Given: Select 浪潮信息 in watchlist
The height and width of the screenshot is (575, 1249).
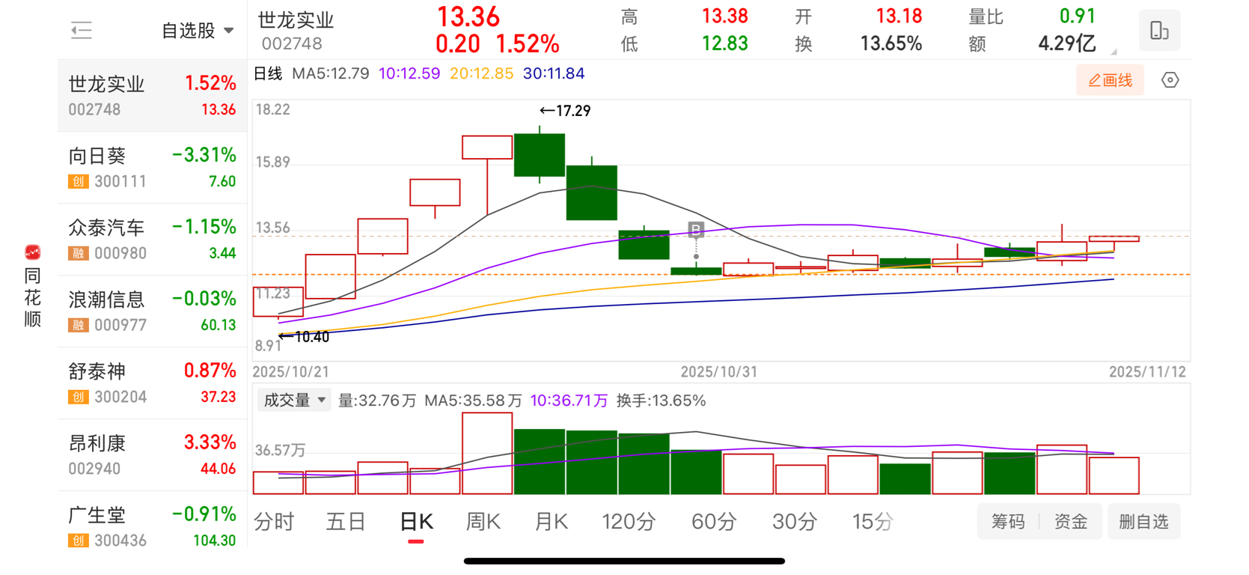Looking at the screenshot, I should click(153, 311).
